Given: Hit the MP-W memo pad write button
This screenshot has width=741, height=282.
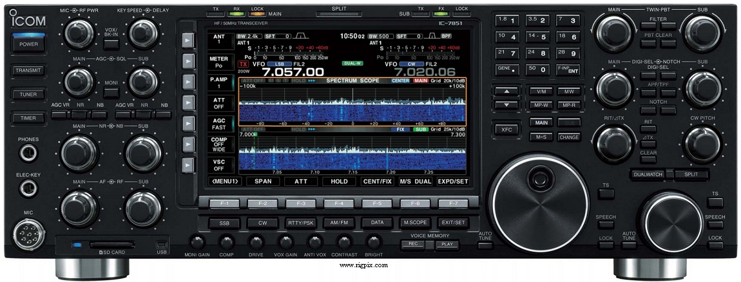Looking at the screenshot, I should tap(541, 105).
